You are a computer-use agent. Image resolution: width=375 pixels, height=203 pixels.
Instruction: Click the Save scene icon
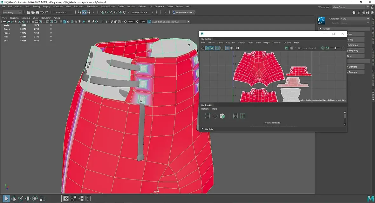tap(37, 12)
